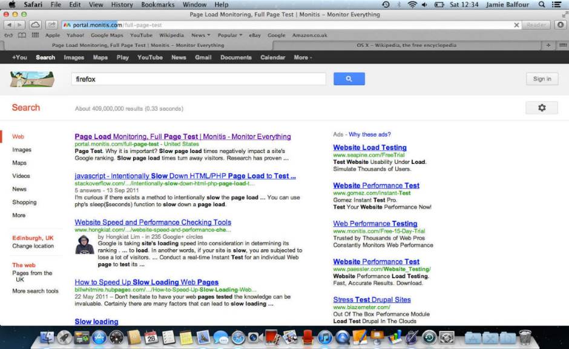Show Safari downloads with the arrow icon
Viewport: 569px width, 349px height.
[x=560, y=25]
